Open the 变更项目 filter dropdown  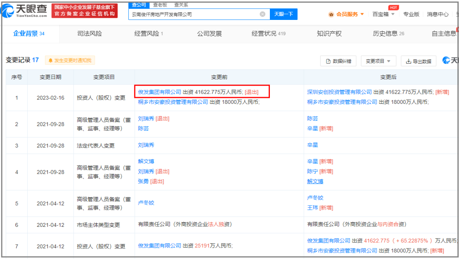(378, 61)
